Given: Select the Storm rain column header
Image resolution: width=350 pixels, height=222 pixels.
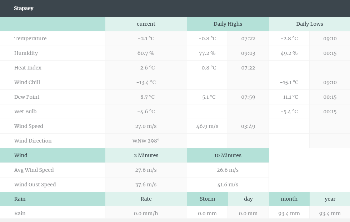Looking at the screenshot, I should point(207,199).
